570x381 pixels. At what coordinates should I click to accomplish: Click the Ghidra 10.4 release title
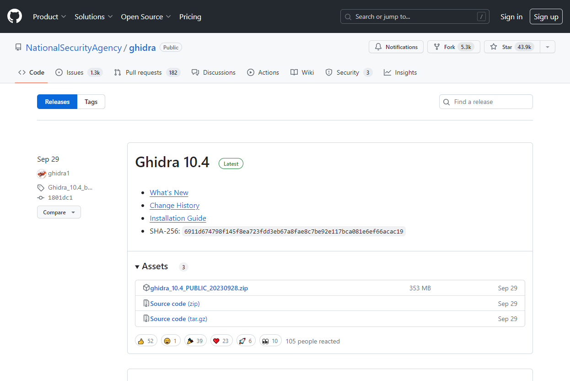click(x=172, y=162)
